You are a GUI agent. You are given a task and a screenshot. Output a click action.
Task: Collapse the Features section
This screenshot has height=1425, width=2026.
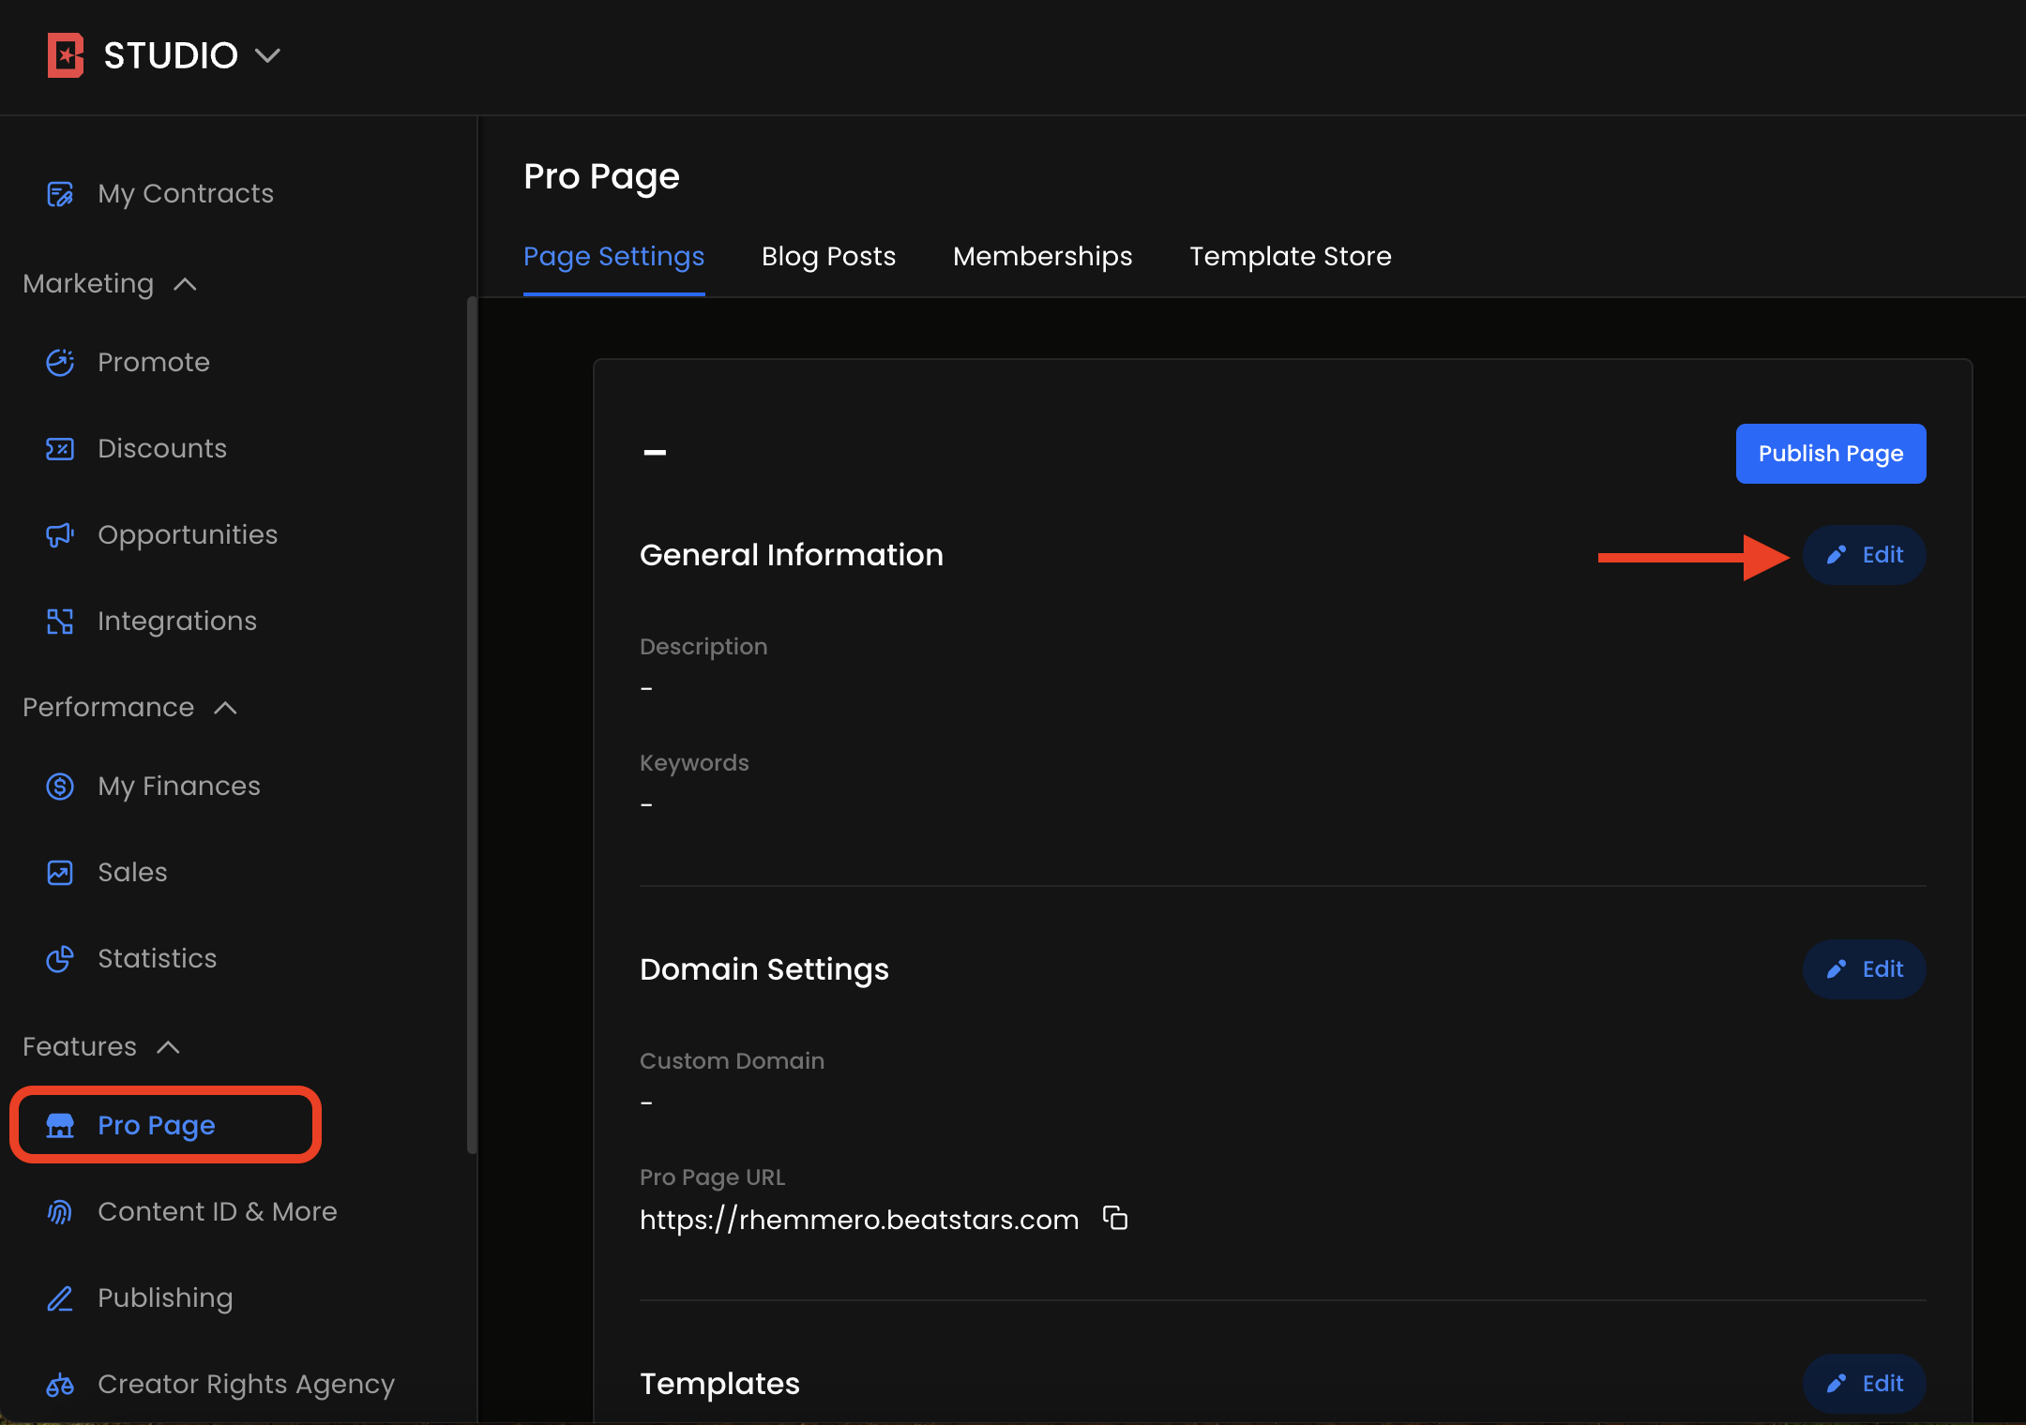pyautogui.click(x=169, y=1047)
